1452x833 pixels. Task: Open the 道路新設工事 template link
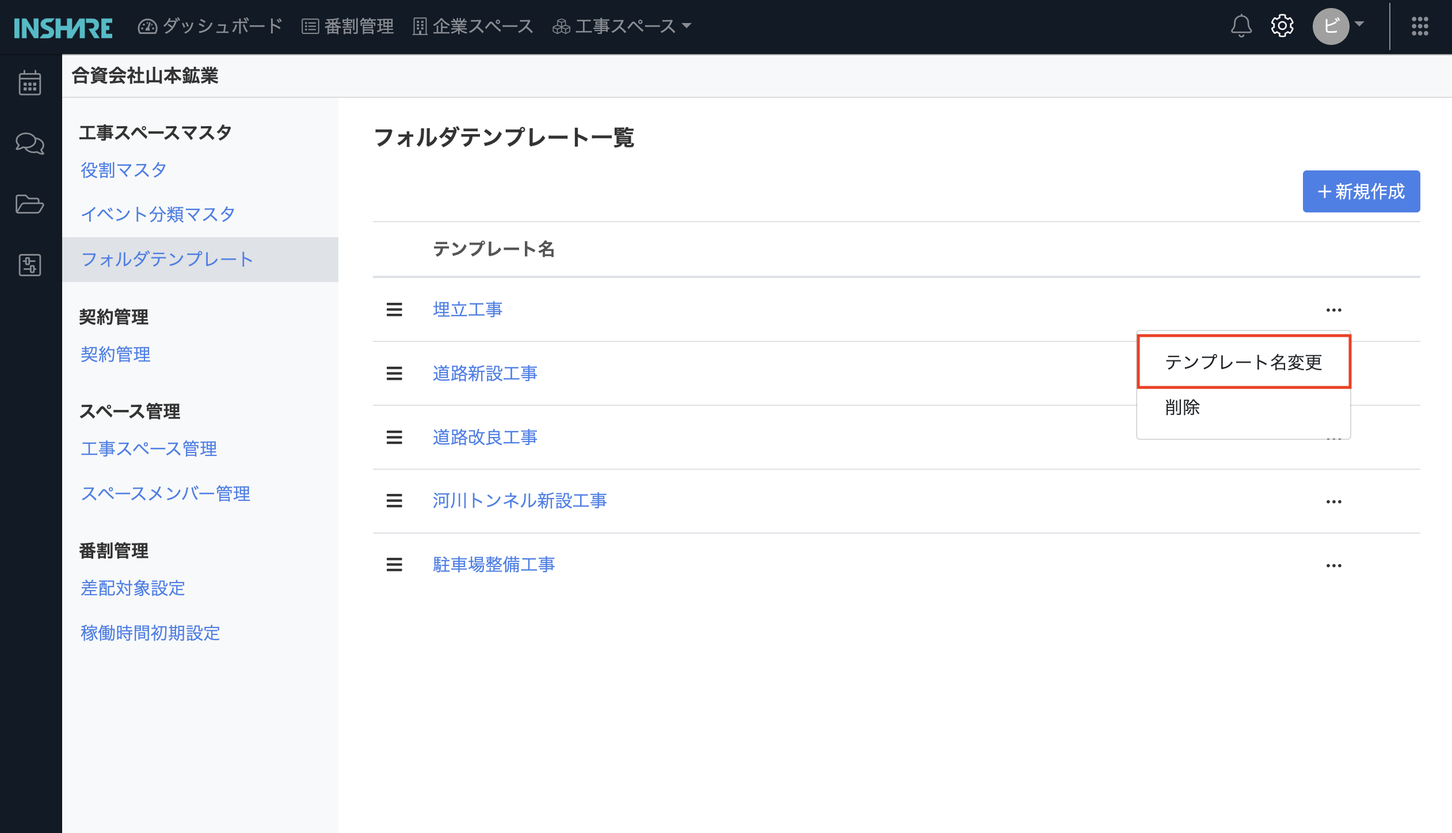coord(485,374)
